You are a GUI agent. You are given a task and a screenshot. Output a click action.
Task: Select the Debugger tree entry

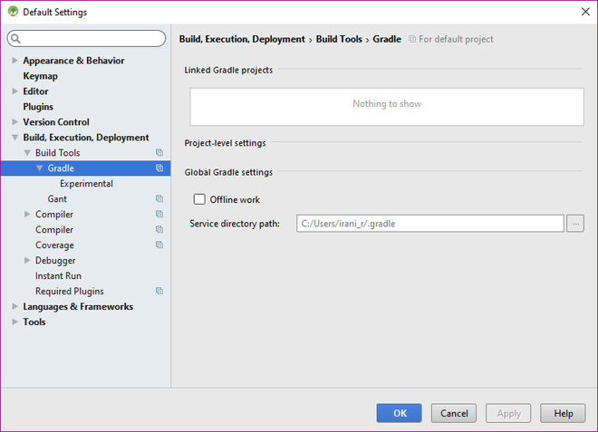[x=55, y=260]
